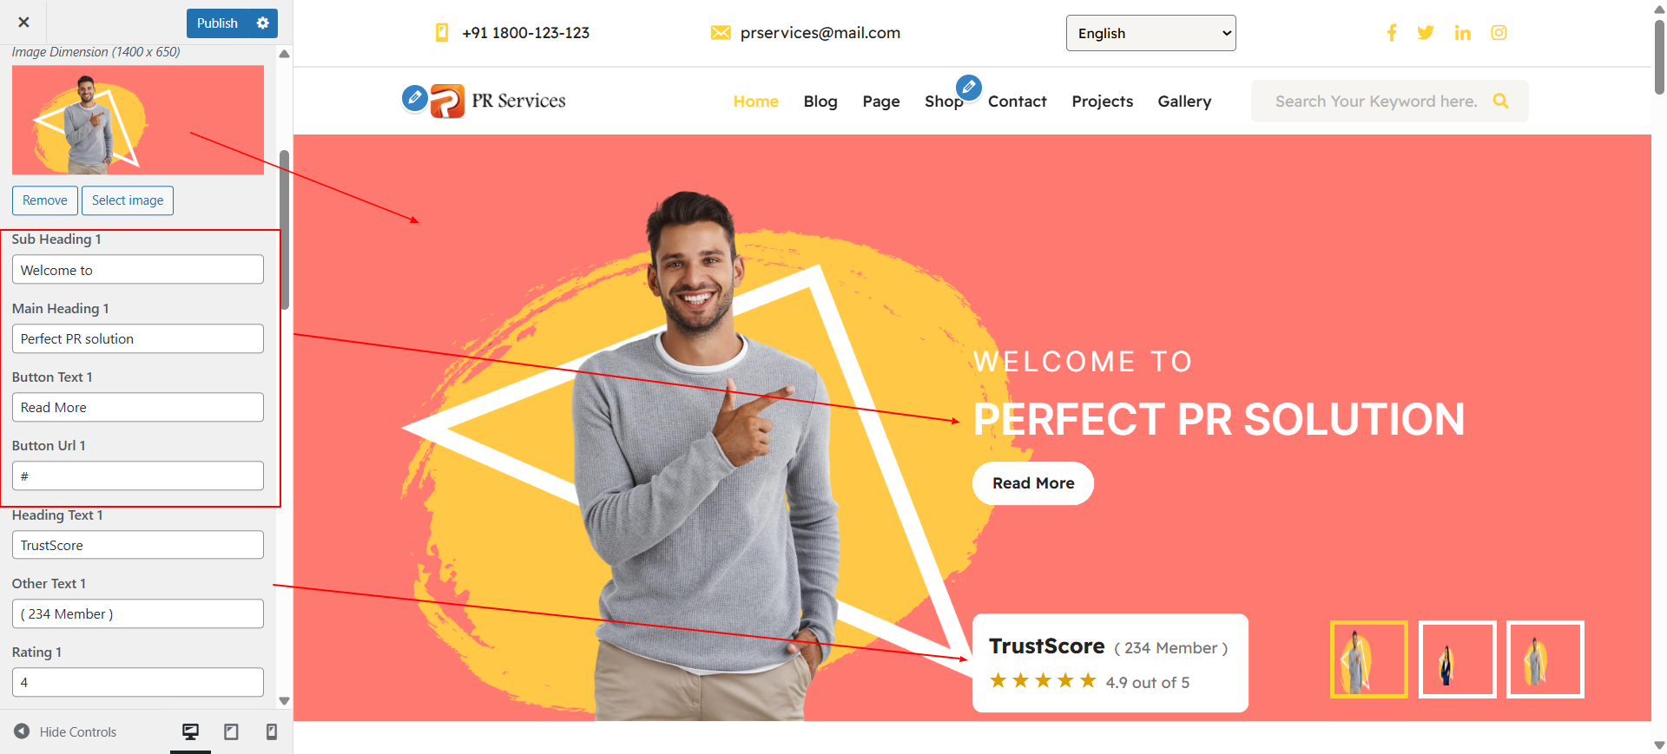This screenshot has height=754, width=1667.
Task: Close the customizer panel
Action: (x=23, y=23)
